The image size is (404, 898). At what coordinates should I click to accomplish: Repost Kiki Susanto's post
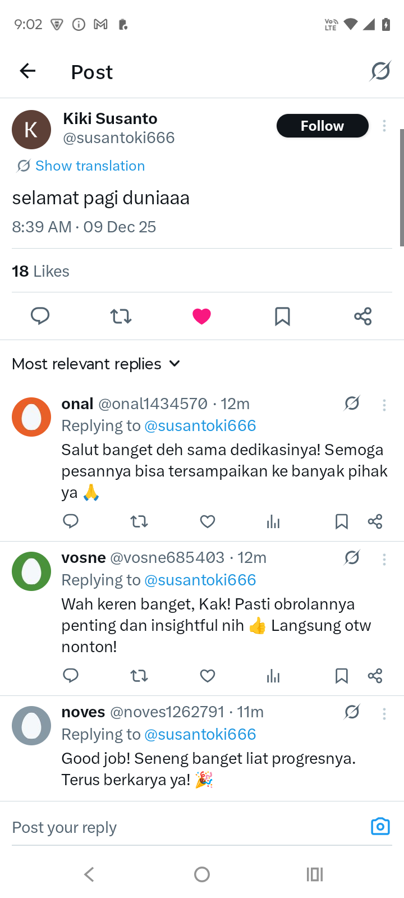click(x=121, y=317)
